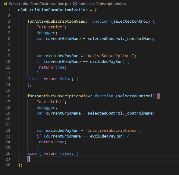Click selectedControl parameter on line 3

click(130, 21)
